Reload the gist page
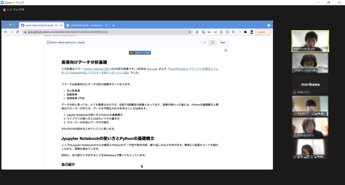The height and width of the screenshot is (185, 345). [18, 32]
